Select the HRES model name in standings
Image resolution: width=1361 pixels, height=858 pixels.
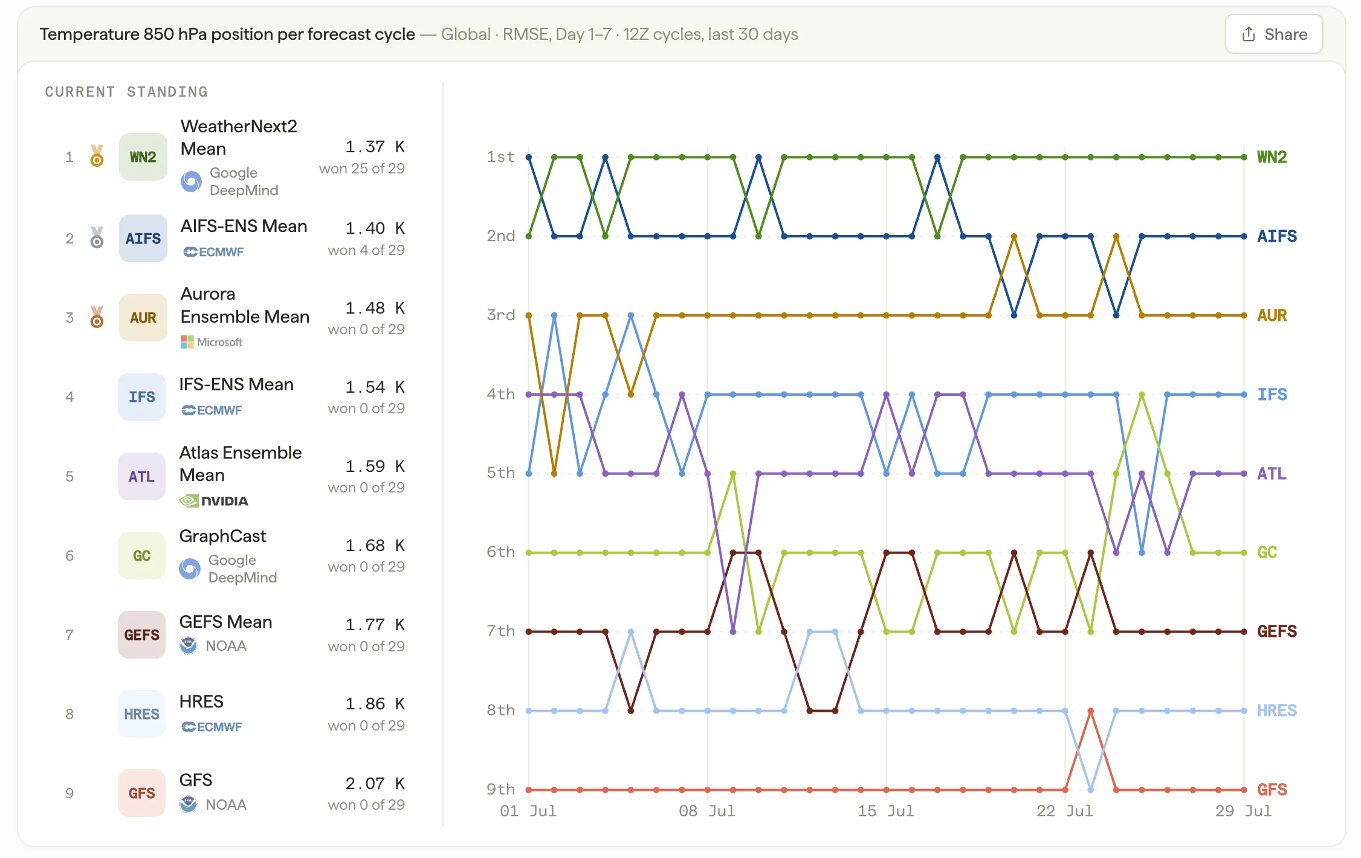201,702
